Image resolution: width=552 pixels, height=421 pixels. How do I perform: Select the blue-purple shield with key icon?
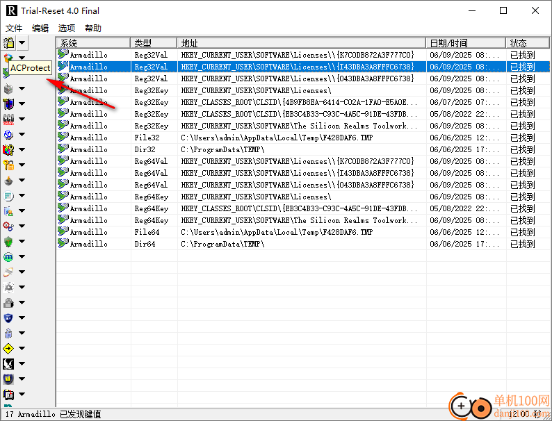pos(8,104)
